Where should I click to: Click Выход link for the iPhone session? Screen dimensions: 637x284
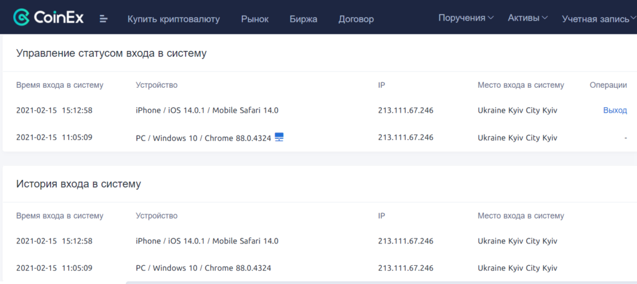click(x=615, y=110)
